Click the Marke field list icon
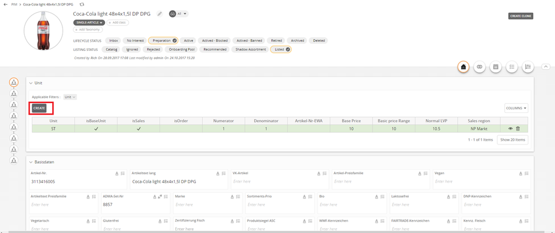The height and width of the screenshot is (233, 555). 238,197
